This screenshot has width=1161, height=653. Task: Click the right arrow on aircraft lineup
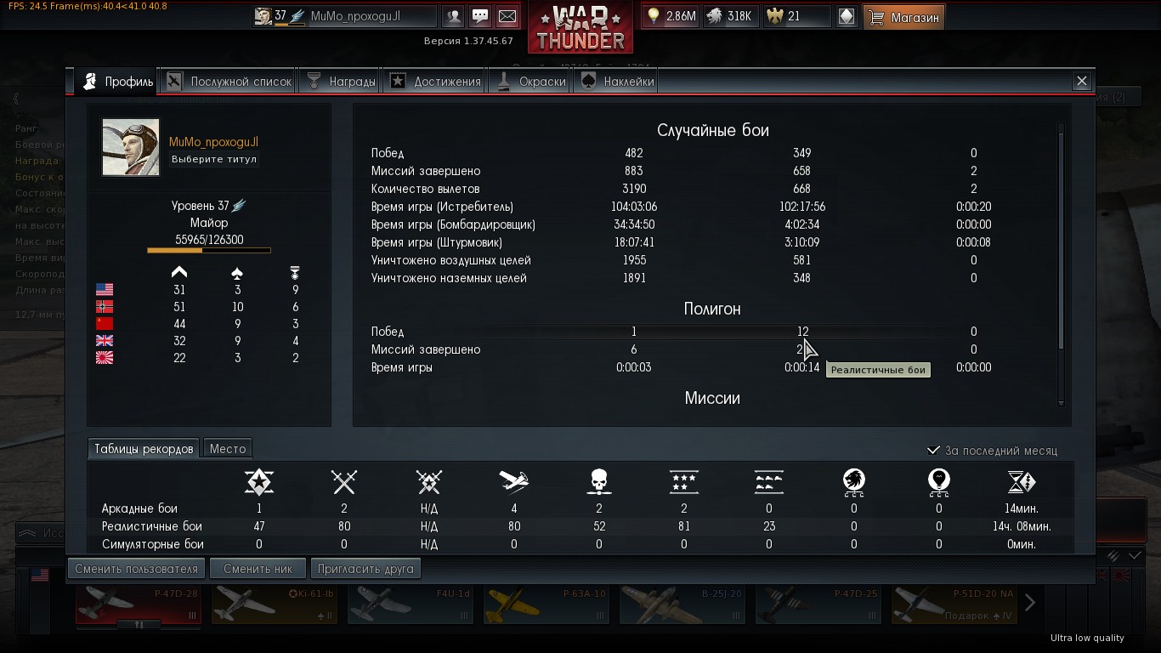coord(1029,603)
